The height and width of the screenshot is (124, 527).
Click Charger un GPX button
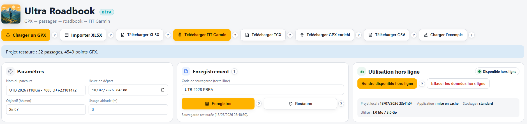[x=26, y=35]
